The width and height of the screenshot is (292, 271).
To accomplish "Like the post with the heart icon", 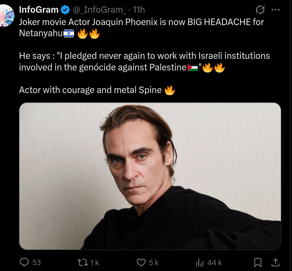I will click(141, 263).
